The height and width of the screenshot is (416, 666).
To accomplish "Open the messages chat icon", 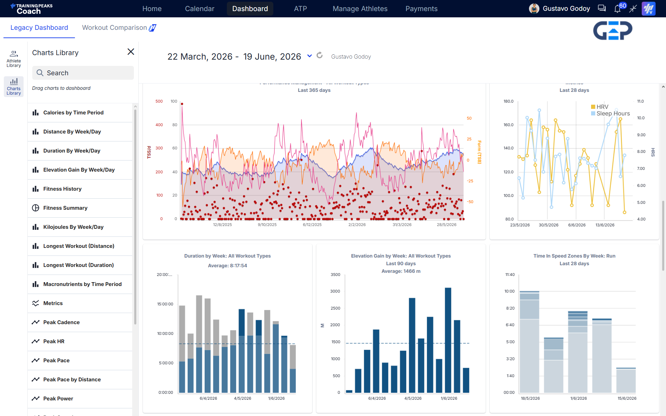I will [602, 8].
